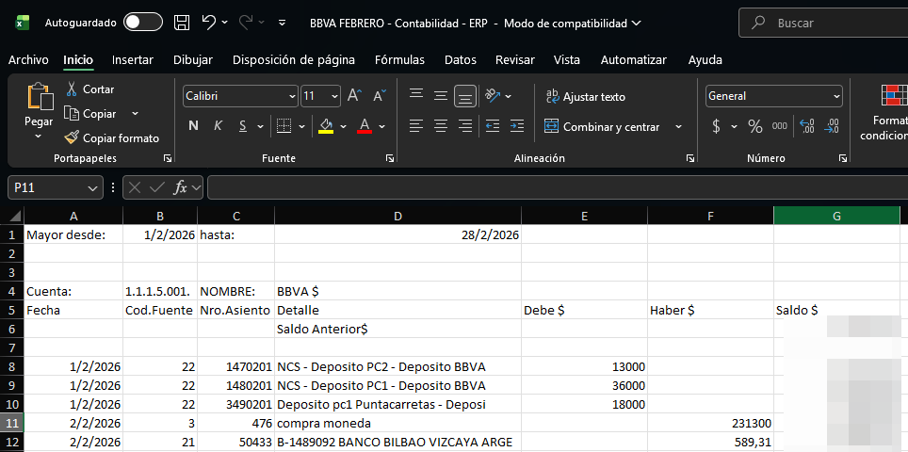Screen dimensions: 908x452
Task: Open the borders dropdown arrow
Action: (x=301, y=126)
